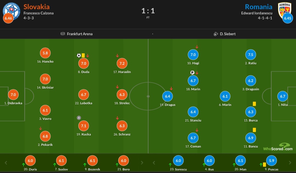Click the assist badge above Kucka
Viewport: 296px width, 173px height.
[x=79, y=118]
